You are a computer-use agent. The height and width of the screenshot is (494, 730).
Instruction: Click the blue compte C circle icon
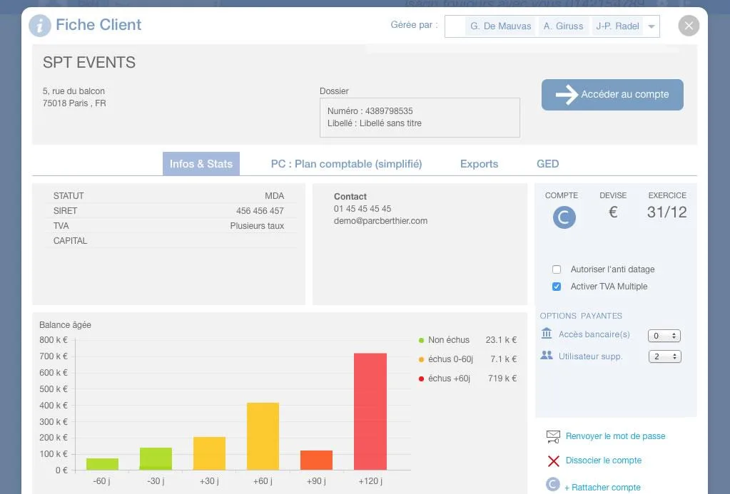564,217
